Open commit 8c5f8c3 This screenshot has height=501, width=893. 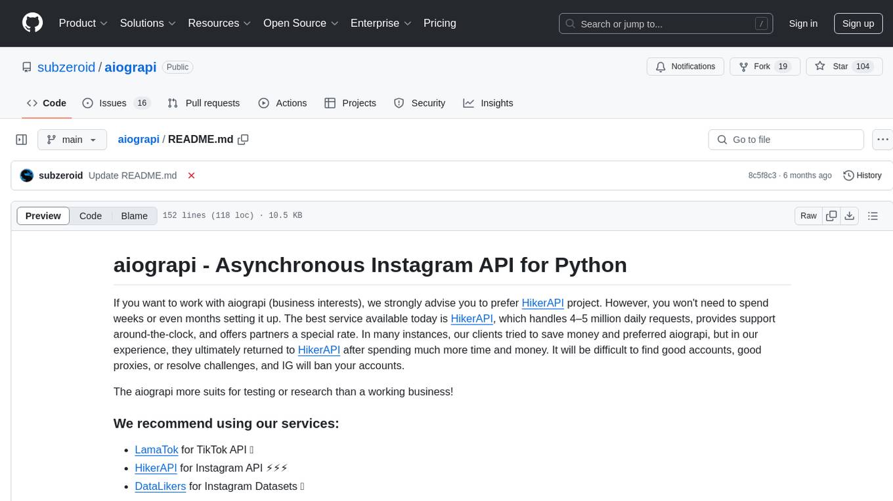tap(762, 175)
